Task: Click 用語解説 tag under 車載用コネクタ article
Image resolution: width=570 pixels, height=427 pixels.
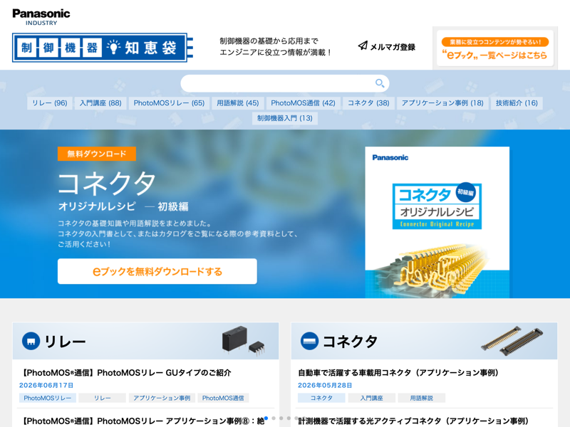Action: pos(421,398)
